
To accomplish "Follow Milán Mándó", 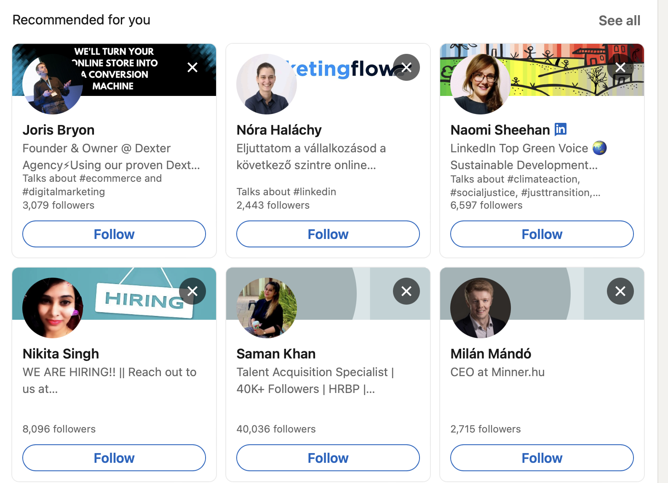I will tap(542, 458).
